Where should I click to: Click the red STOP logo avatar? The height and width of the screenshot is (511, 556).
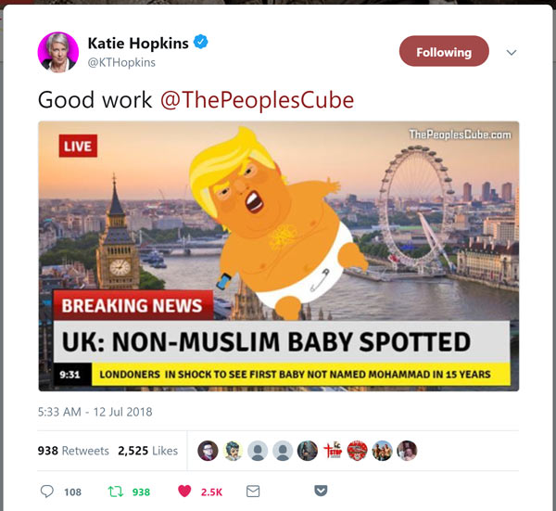tap(333, 451)
